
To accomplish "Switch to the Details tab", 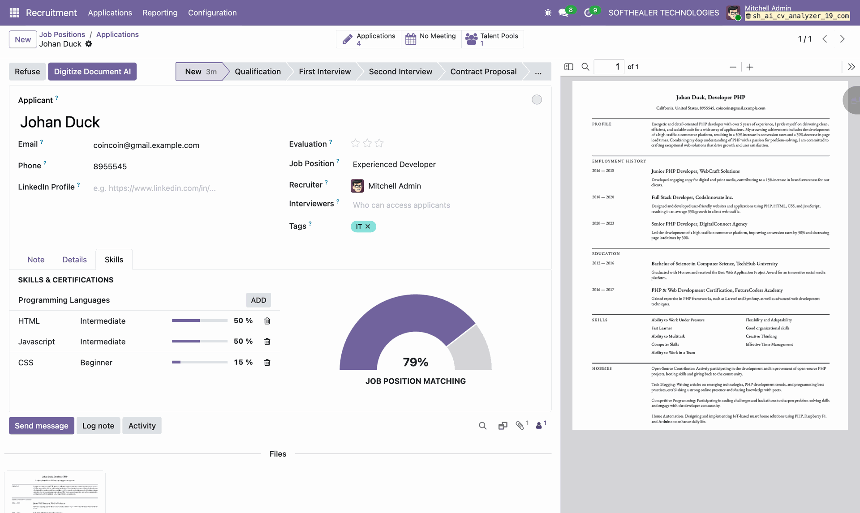I will [x=74, y=260].
